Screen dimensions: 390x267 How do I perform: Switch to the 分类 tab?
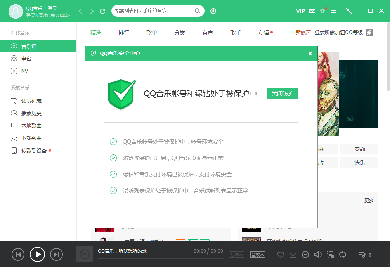[x=180, y=33]
